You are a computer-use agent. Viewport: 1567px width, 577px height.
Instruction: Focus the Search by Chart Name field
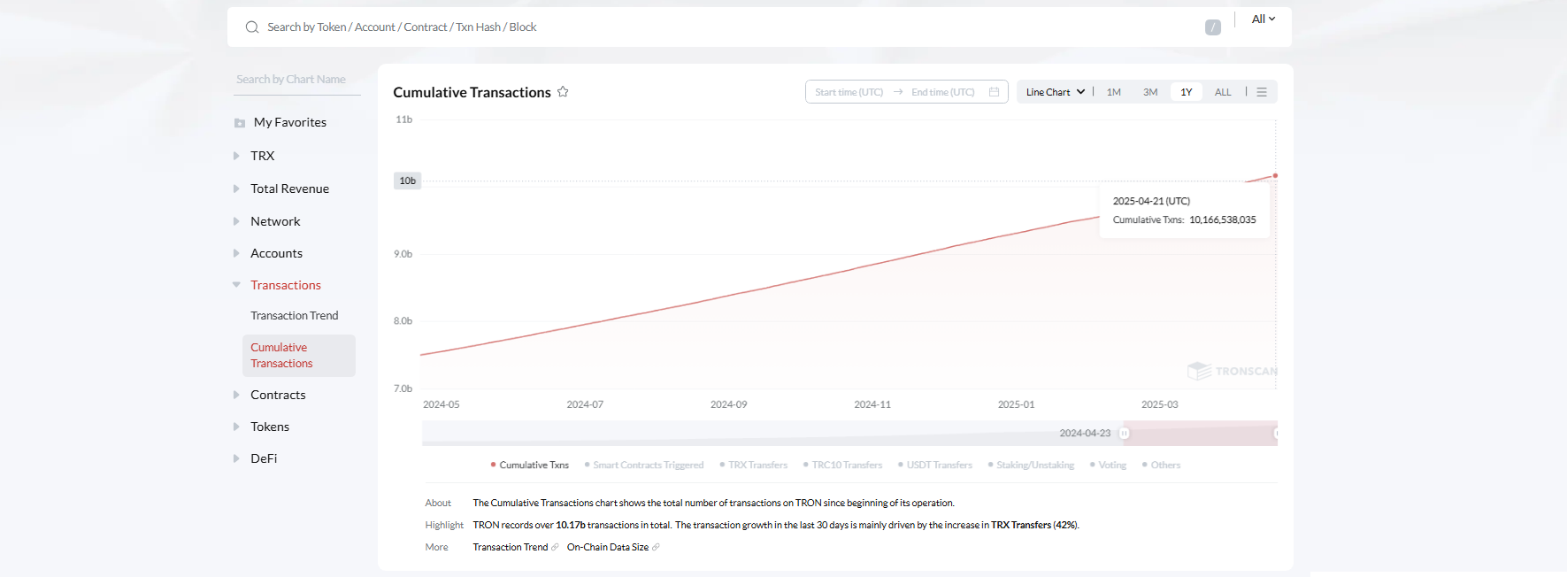tap(298, 80)
